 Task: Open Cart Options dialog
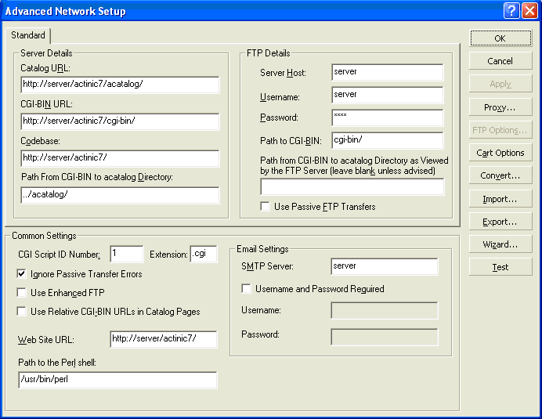[x=500, y=153]
